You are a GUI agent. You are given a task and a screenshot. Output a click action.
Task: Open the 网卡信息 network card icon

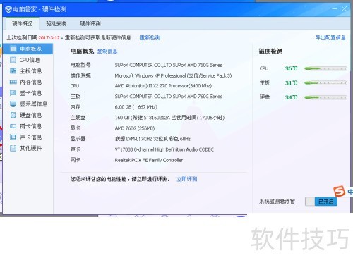13,126
